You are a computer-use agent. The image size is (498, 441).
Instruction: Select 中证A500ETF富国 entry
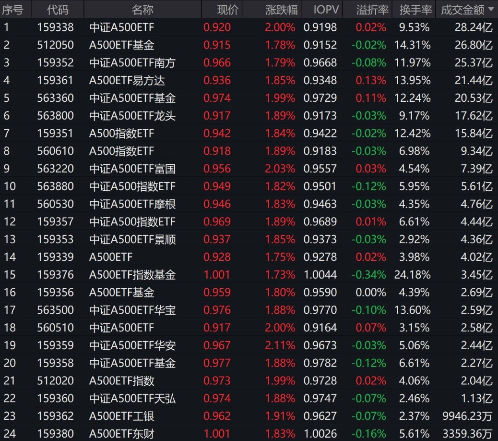click(x=132, y=169)
